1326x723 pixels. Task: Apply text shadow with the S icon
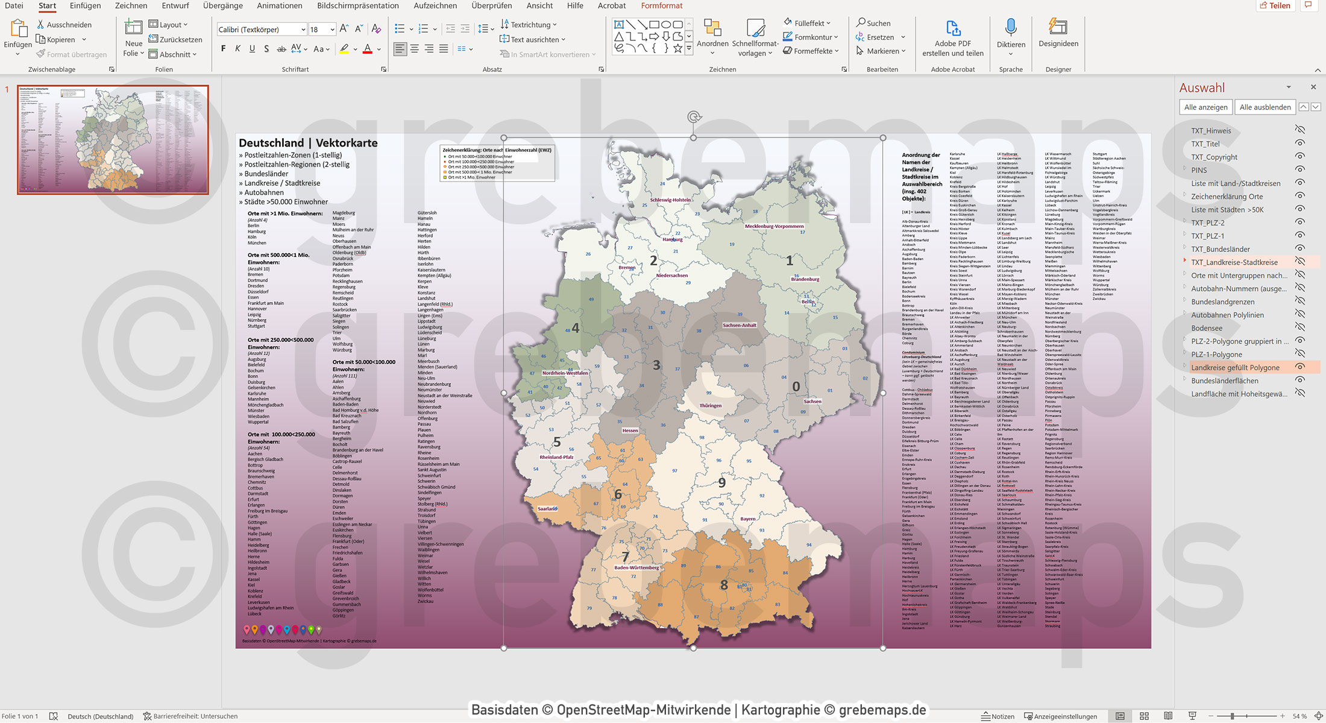266,49
